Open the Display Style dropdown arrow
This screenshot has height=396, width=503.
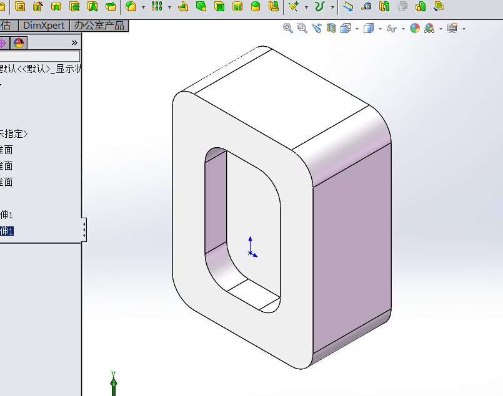(380, 29)
